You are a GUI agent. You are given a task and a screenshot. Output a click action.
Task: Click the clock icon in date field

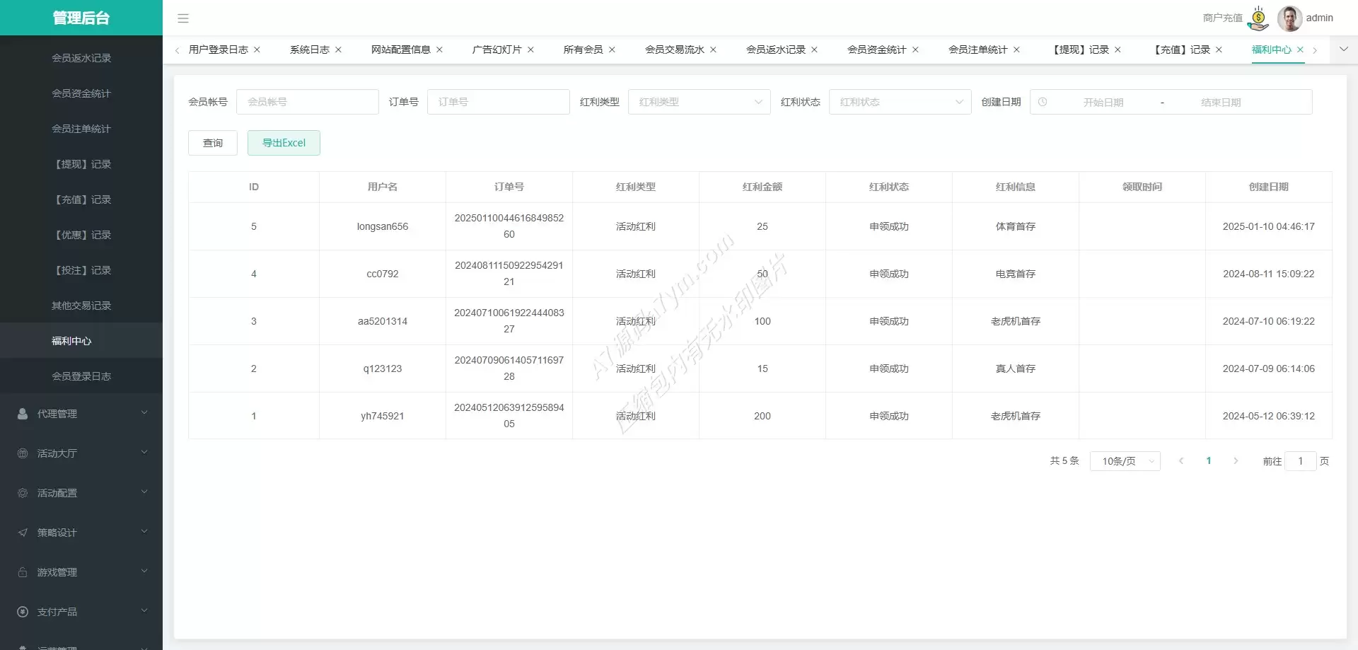(1043, 102)
